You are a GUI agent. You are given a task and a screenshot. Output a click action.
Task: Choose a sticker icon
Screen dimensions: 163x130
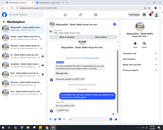tap(60, 119)
